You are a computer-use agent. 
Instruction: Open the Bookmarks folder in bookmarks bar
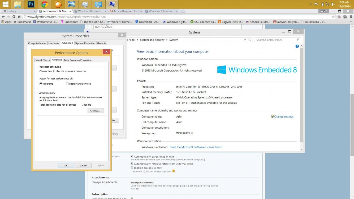pyautogui.click(x=22, y=22)
